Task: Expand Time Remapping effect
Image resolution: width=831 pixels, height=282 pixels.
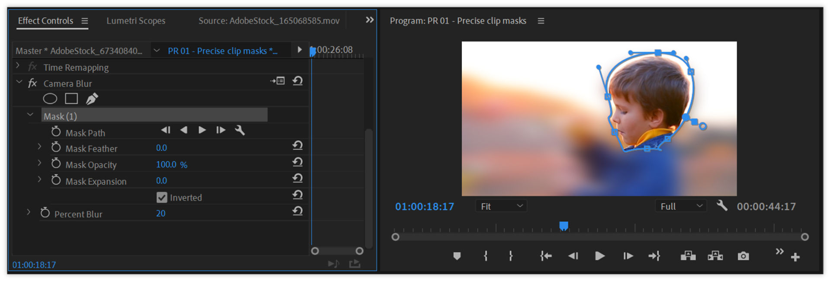Action: tap(18, 66)
